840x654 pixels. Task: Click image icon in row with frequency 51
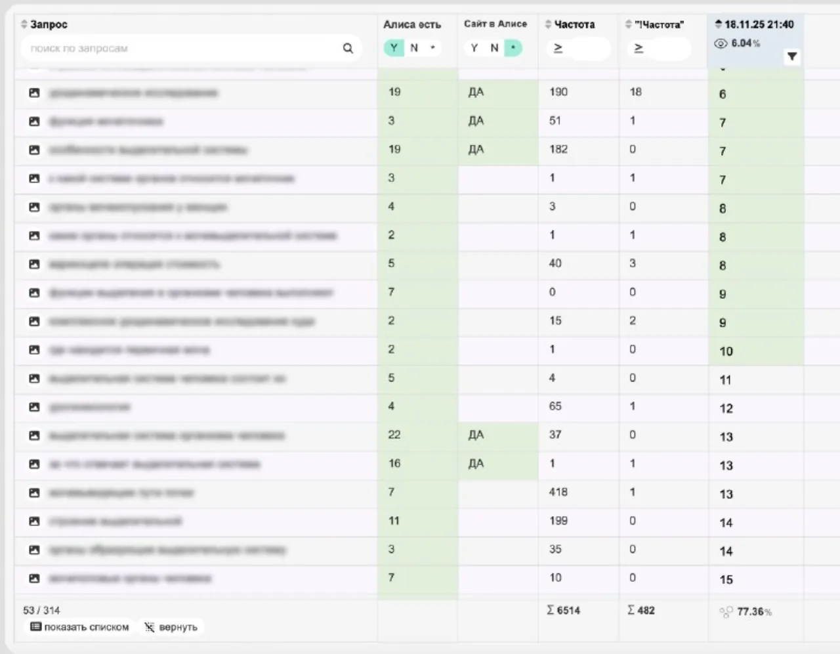(x=35, y=121)
